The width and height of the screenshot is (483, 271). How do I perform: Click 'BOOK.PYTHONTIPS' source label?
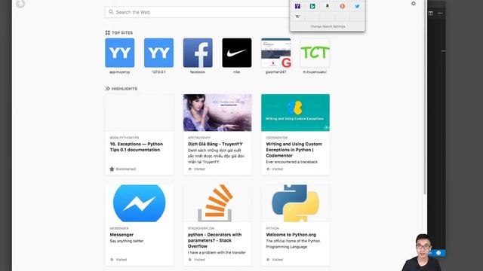coord(124,138)
